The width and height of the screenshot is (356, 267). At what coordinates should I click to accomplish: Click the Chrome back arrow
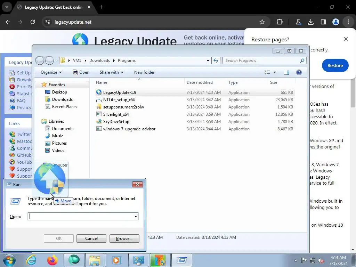click(8, 22)
